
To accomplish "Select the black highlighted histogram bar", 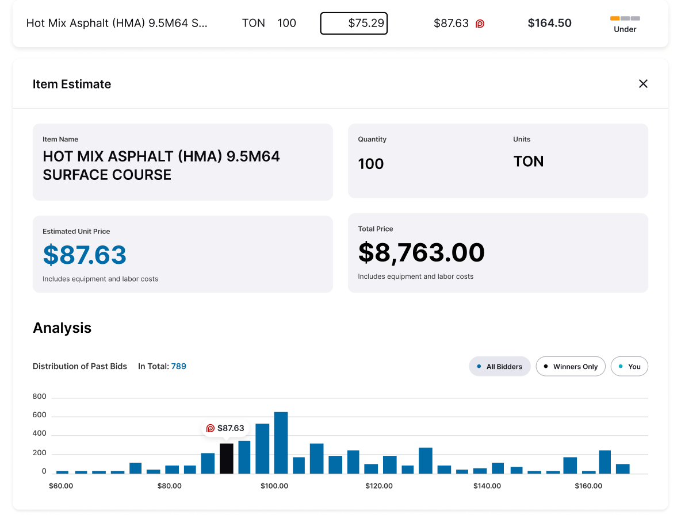I will click(227, 459).
